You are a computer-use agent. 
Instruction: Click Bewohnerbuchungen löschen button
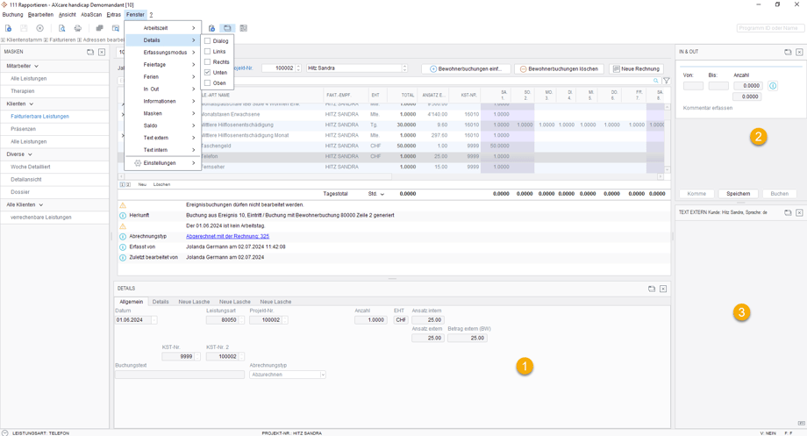(559, 69)
